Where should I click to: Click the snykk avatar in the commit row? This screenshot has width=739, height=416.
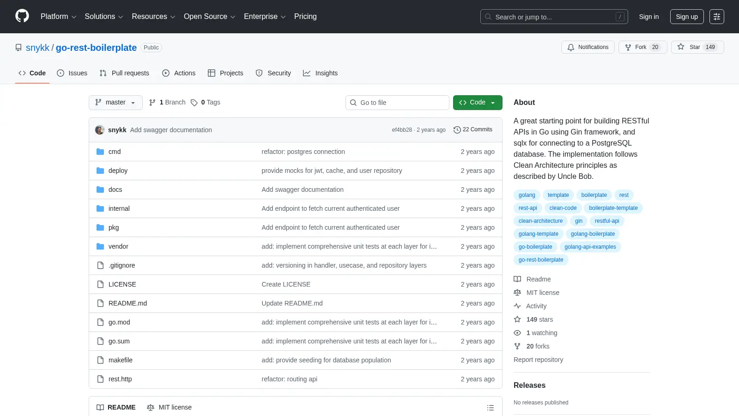click(x=100, y=130)
